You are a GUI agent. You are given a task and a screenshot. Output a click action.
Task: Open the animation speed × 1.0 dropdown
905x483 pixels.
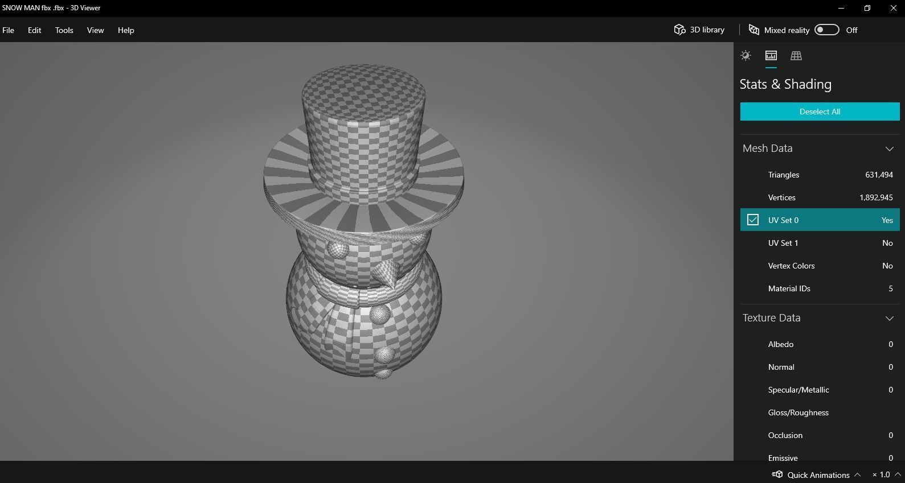(887, 474)
